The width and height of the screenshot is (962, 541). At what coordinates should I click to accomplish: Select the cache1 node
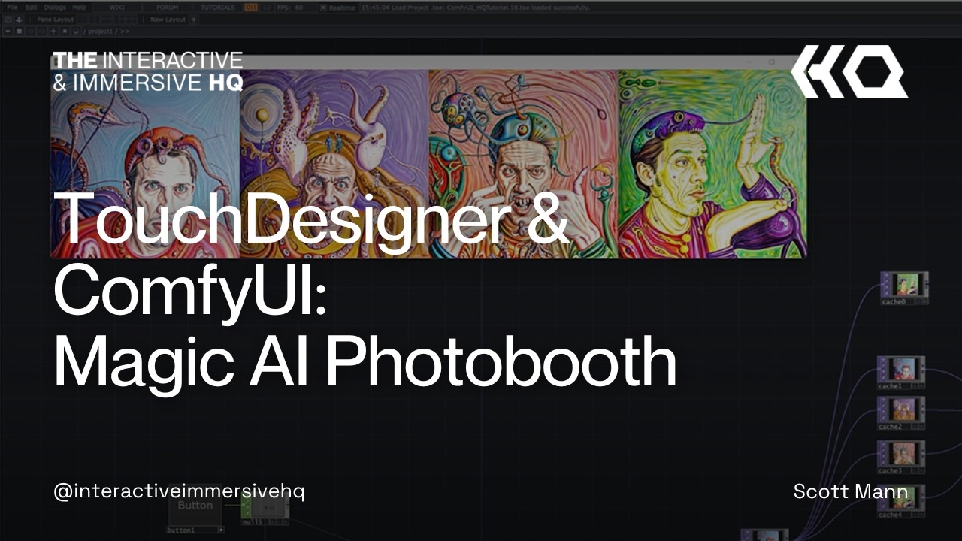point(901,373)
